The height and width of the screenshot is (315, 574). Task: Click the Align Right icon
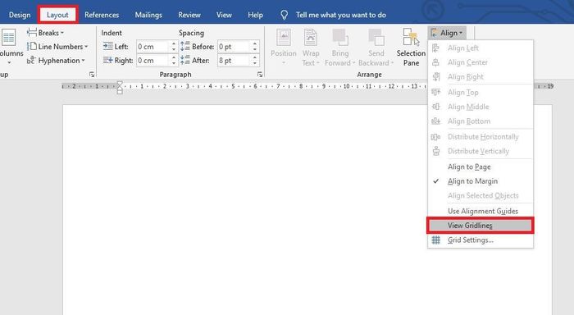coord(435,76)
